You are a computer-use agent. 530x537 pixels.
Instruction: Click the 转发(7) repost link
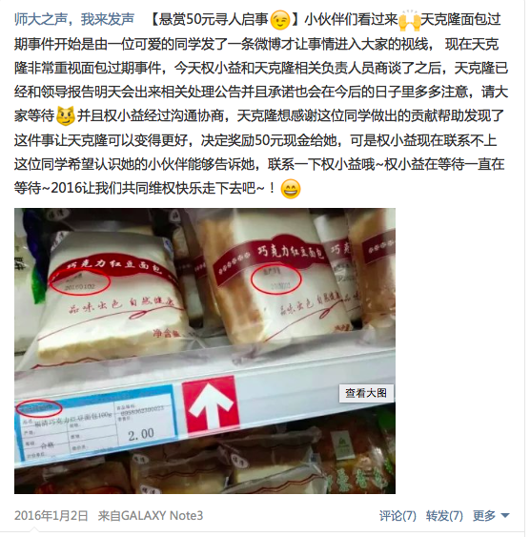pos(444,515)
